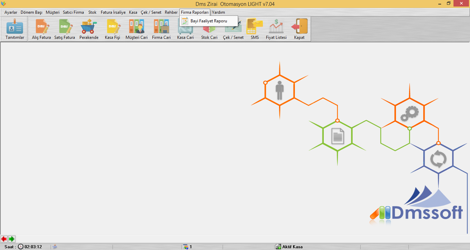Select Bayi Faaliyet Raporu menu entry
470x250 pixels.
(x=209, y=21)
